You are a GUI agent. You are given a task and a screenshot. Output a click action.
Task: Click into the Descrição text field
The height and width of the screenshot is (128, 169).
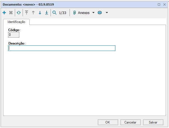[x=62, y=48]
